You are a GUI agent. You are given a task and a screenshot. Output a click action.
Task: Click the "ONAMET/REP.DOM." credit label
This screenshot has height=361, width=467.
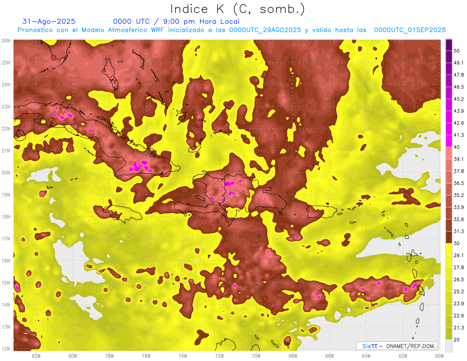tap(411, 346)
